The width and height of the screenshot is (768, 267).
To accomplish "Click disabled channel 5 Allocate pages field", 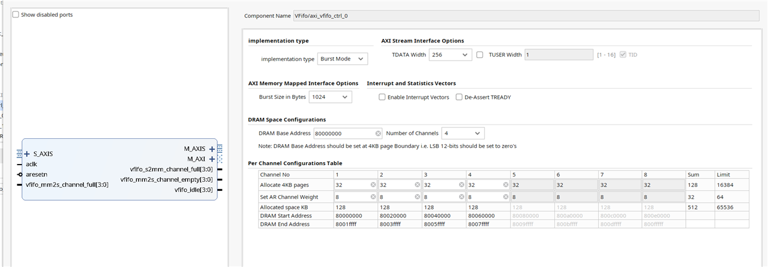I will click(532, 185).
